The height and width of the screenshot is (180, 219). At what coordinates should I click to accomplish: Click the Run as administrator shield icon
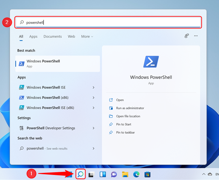pos(111,108)
